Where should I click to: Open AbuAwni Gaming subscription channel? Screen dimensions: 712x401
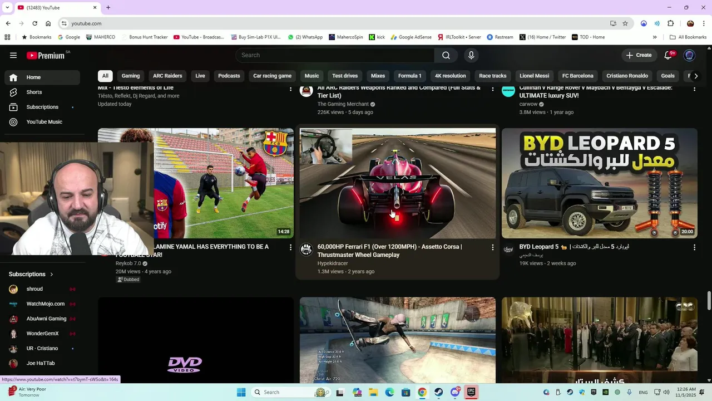coord(47,319)
